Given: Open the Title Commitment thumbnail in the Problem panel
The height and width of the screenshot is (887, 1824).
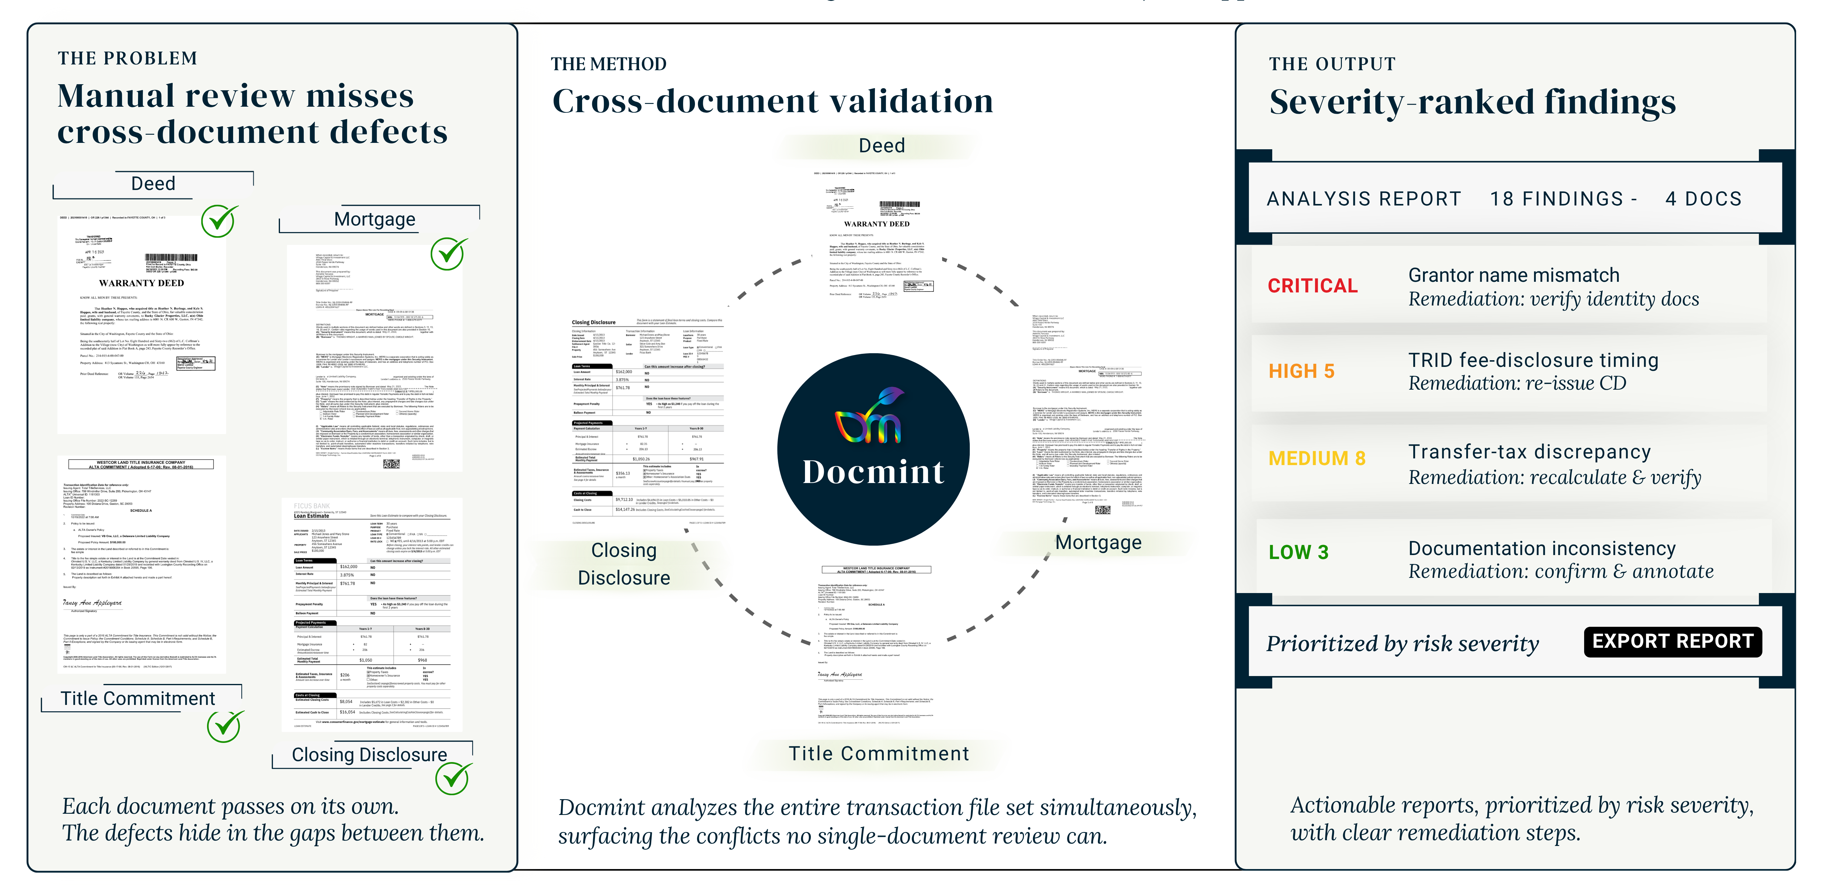Looking at the screenshot, I should point(142,564).
